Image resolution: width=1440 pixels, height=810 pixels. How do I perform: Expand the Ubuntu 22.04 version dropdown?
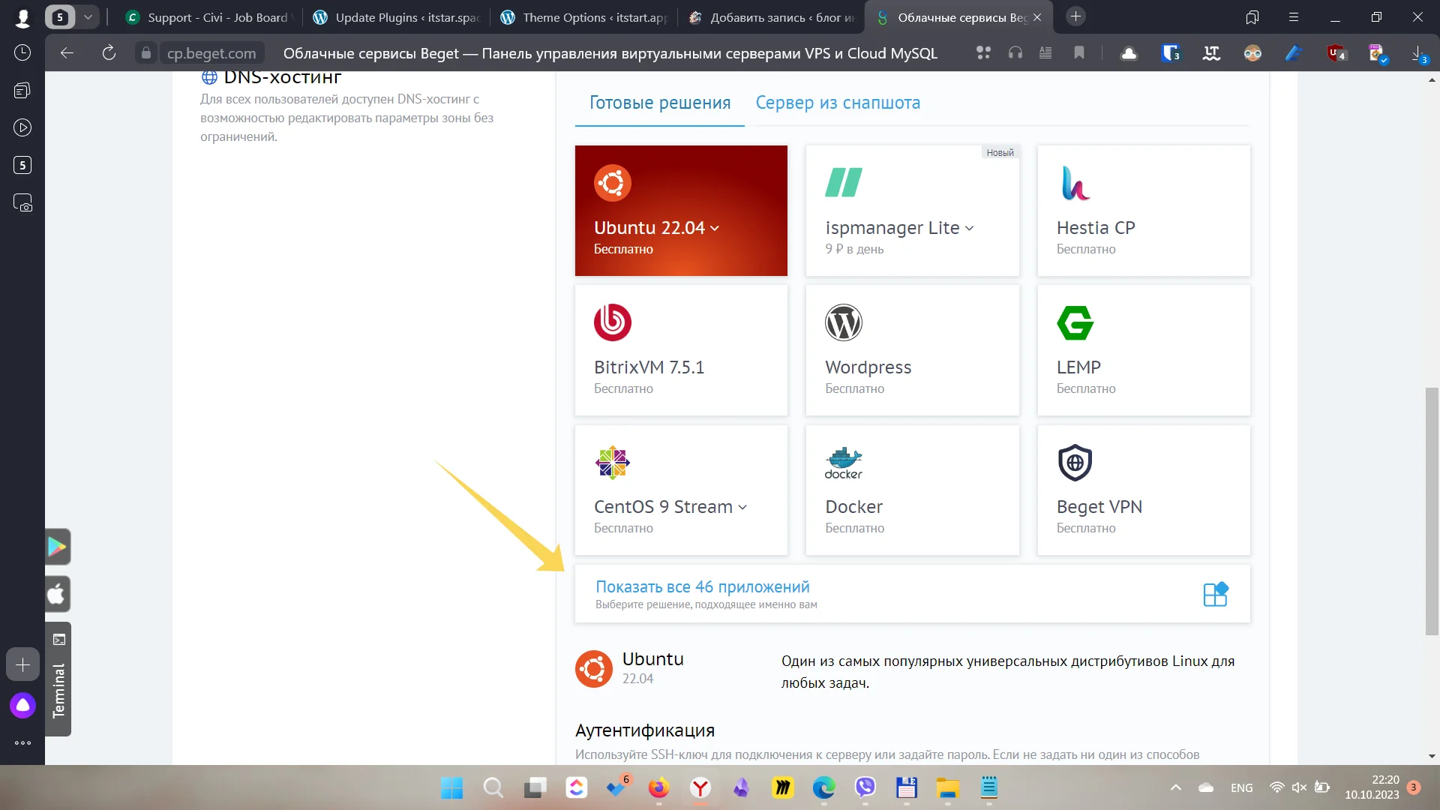715,228
